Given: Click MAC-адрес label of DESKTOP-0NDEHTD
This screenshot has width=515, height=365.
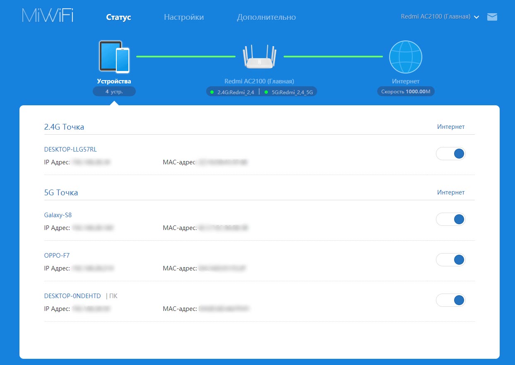Looking at the screenshot, I should coord(180,309).
